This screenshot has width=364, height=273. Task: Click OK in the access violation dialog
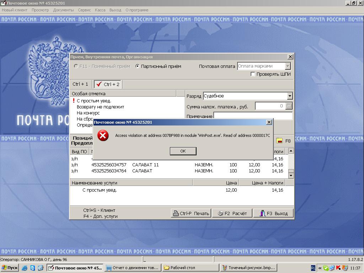(183, 151)
